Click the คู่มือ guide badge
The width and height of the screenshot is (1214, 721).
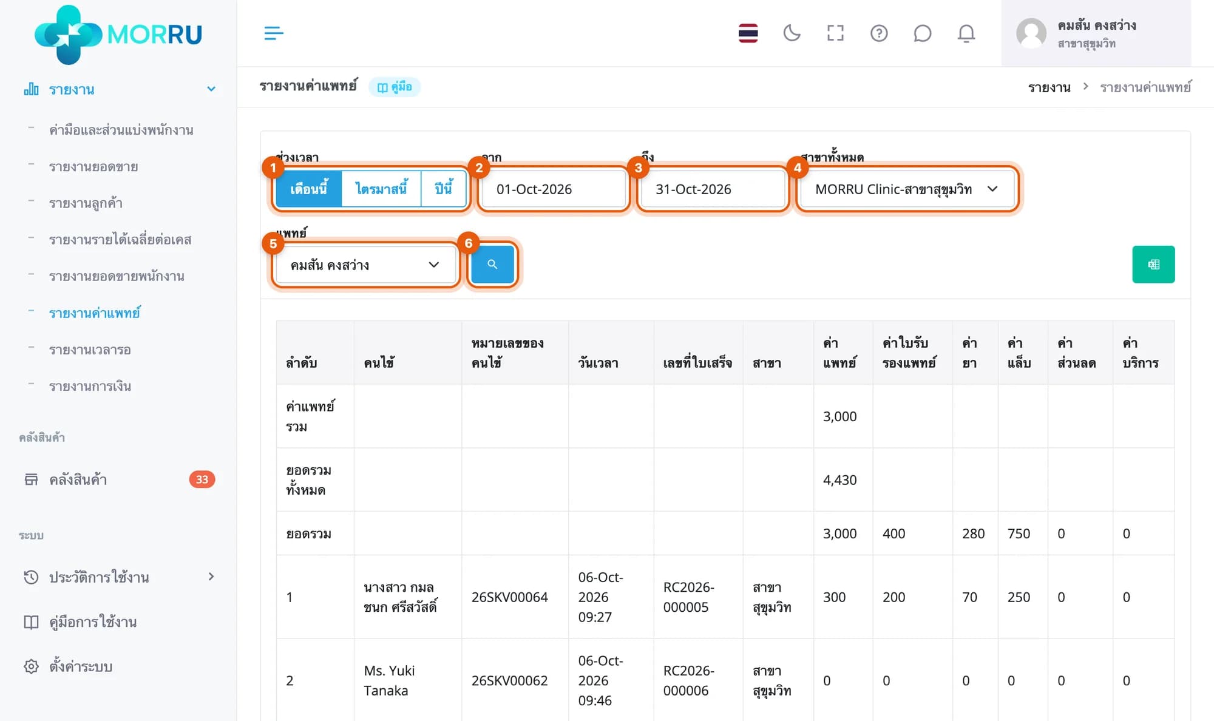pos(395,87)
